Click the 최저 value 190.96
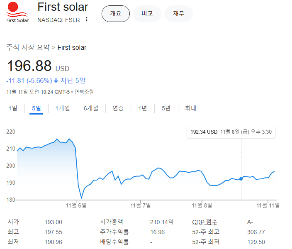The height and width of the screenshot is (249, 292). click(x=53, y=242)
